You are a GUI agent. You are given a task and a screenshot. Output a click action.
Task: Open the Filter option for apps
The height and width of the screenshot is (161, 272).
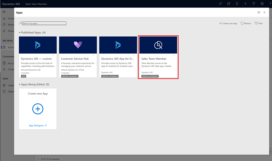click(259, 23)
